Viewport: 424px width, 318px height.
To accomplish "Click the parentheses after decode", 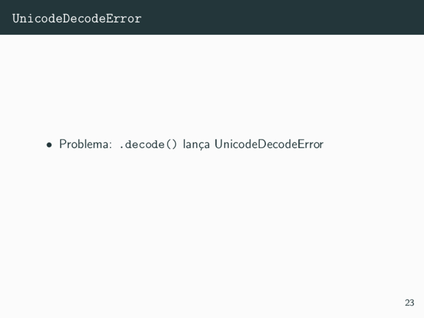I will (x=171, y=144).
